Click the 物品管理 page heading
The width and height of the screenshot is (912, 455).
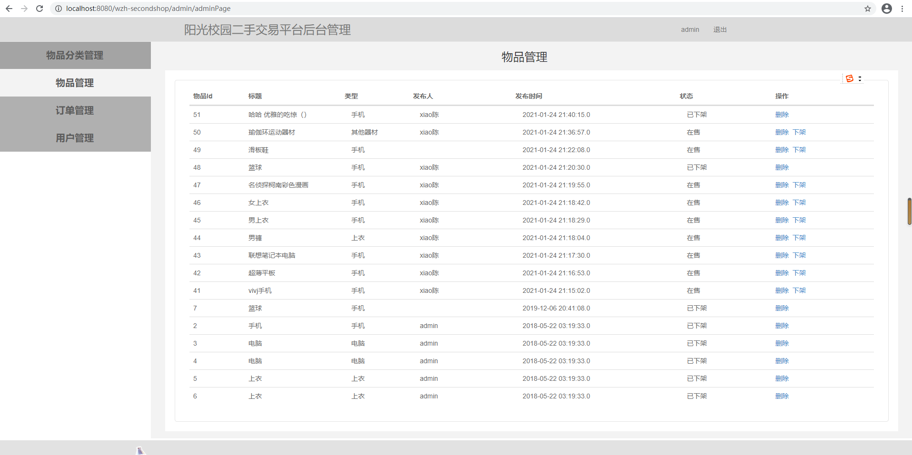click(x=525, y=57)
